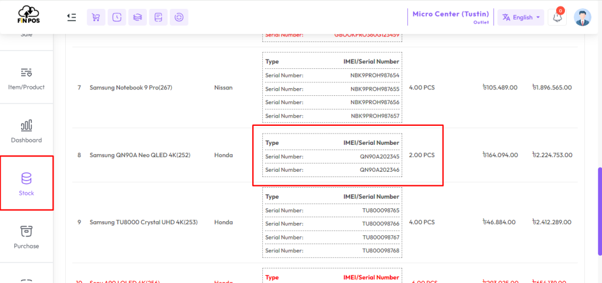The height and width of the screenshot is (283, 602).
Task: Click IMEI/Serial Number header in the QN90A box
Action: point(371,143)
